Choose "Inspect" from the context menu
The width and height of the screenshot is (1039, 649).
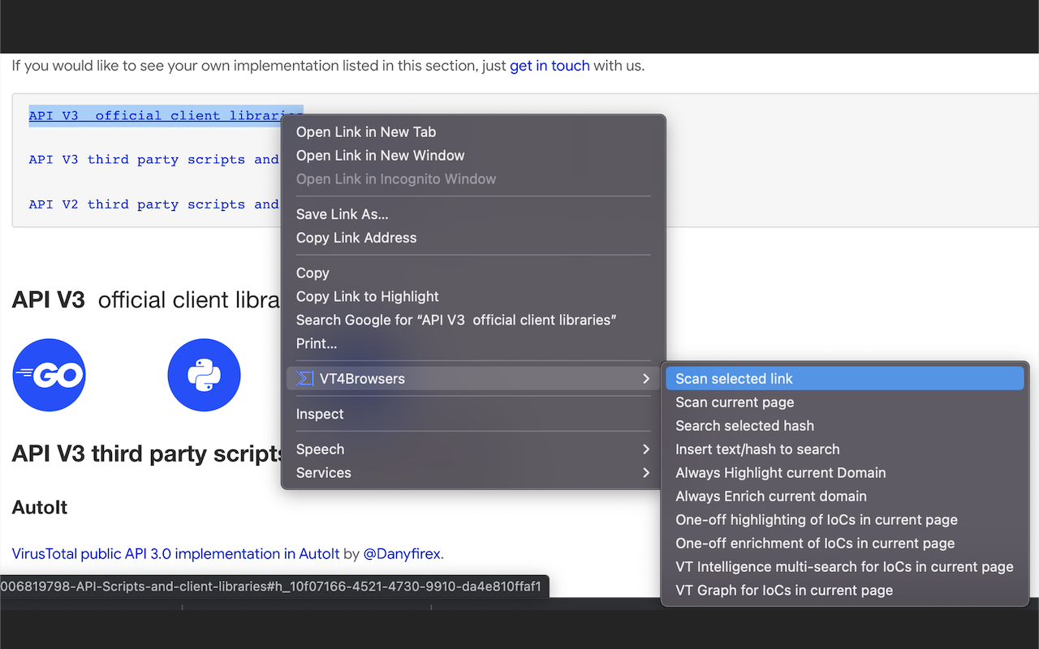pos(319,414)
